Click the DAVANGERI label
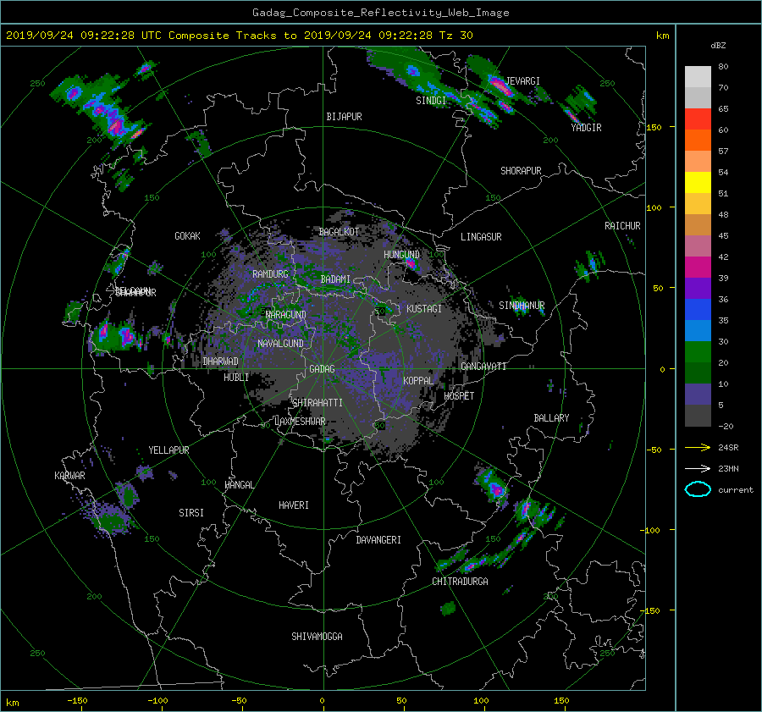Viewport: 762px width, 712px height. tap(378, 540)
